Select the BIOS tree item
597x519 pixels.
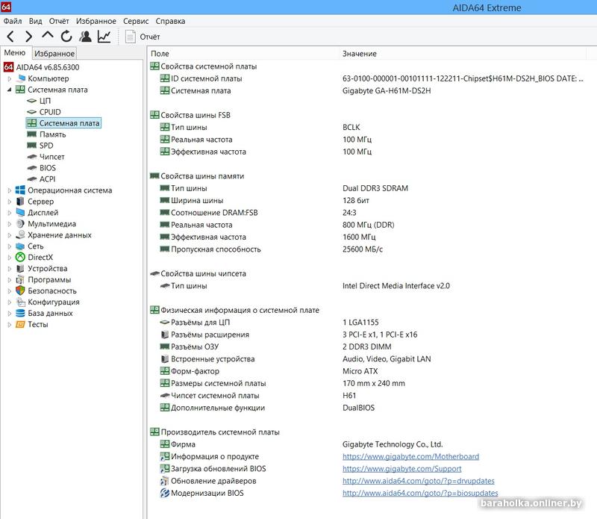[x=47, y=168]
